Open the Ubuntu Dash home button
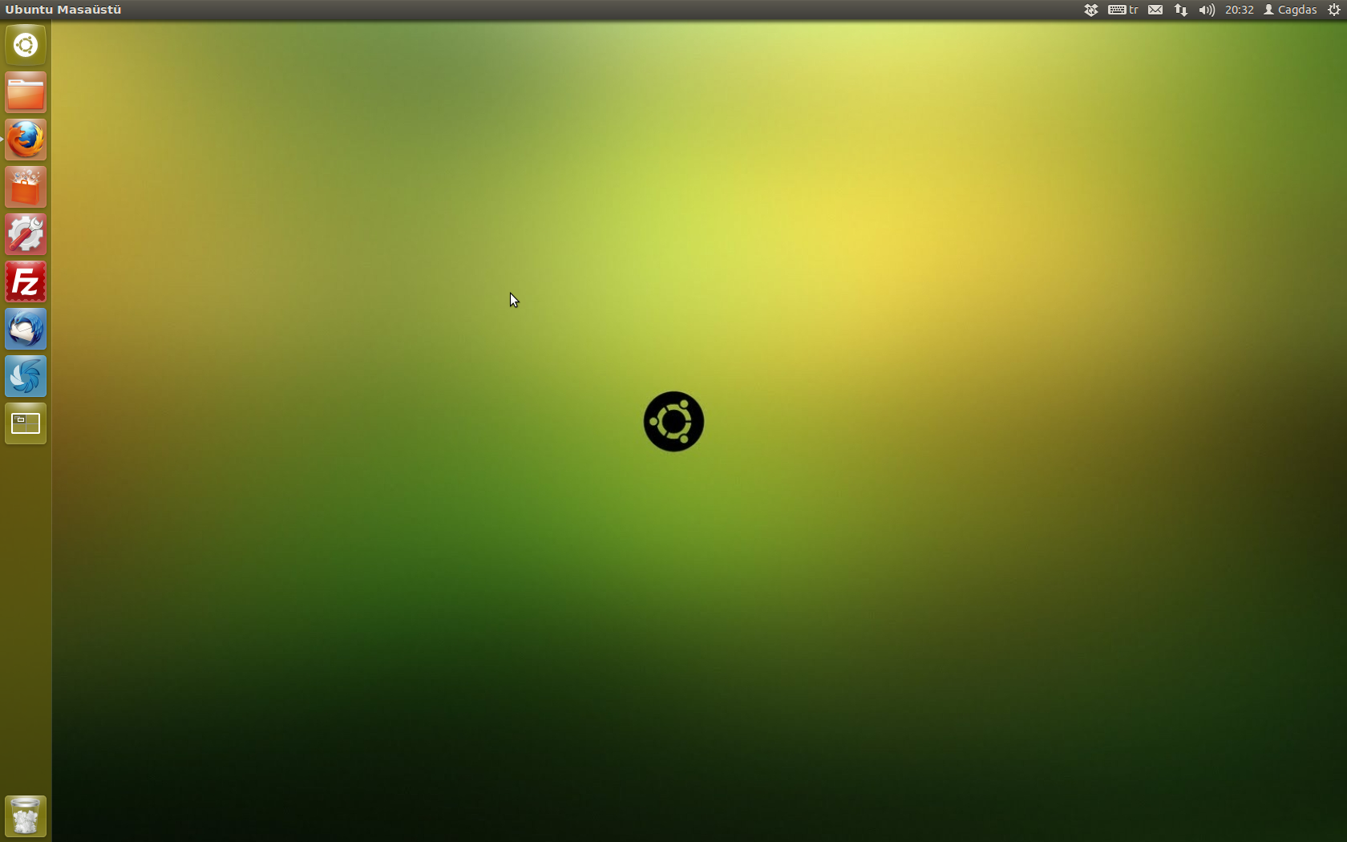This screenshot has height=842, width=1347. [26, 45]
